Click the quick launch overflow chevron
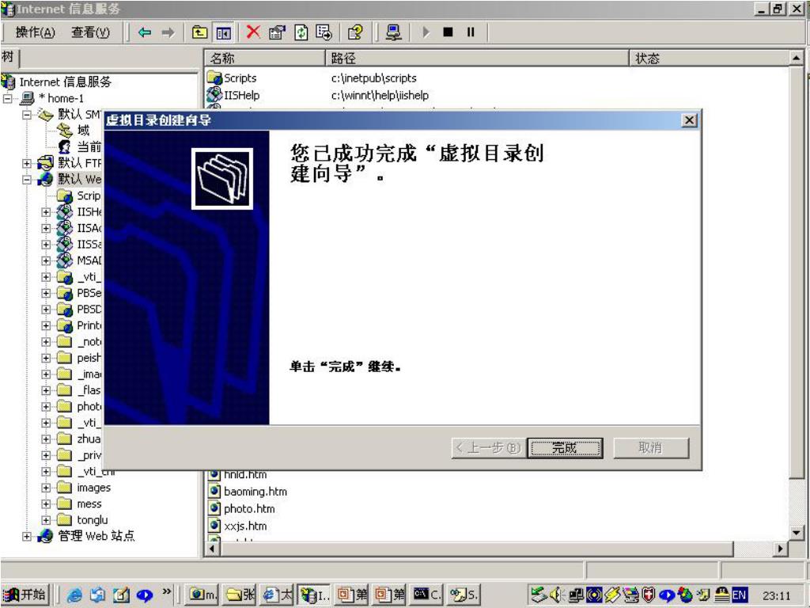Image resolution: width=810 pixels, height=608 pixels. [166, 591]
